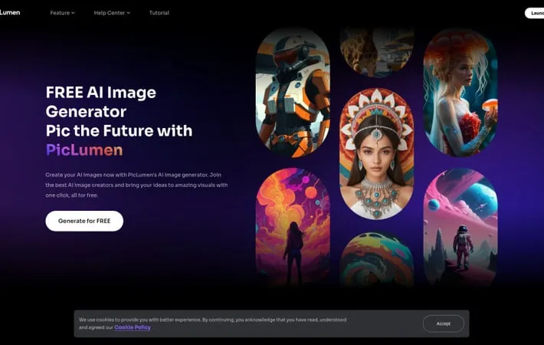Select the silhouette under colorful sky image
Screen dimensions: 544x345
293,226
